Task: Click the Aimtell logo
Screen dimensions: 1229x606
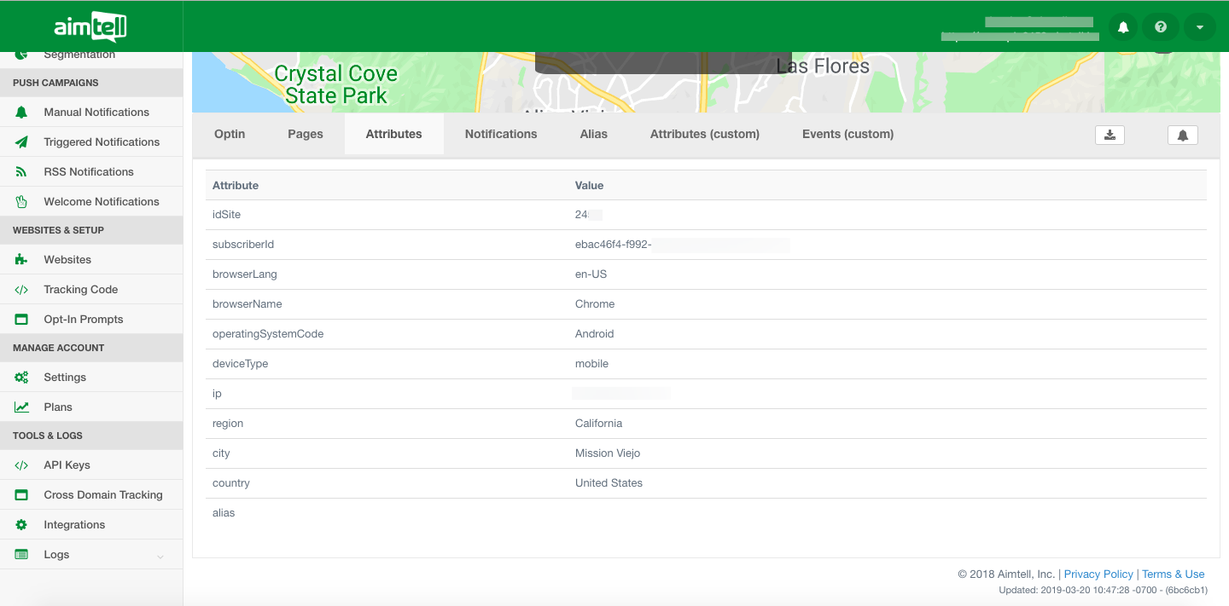Action: click(x=90, y=27)
